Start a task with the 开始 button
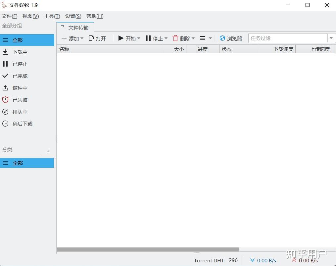The image size is (336, 266). tap(128, 38)
